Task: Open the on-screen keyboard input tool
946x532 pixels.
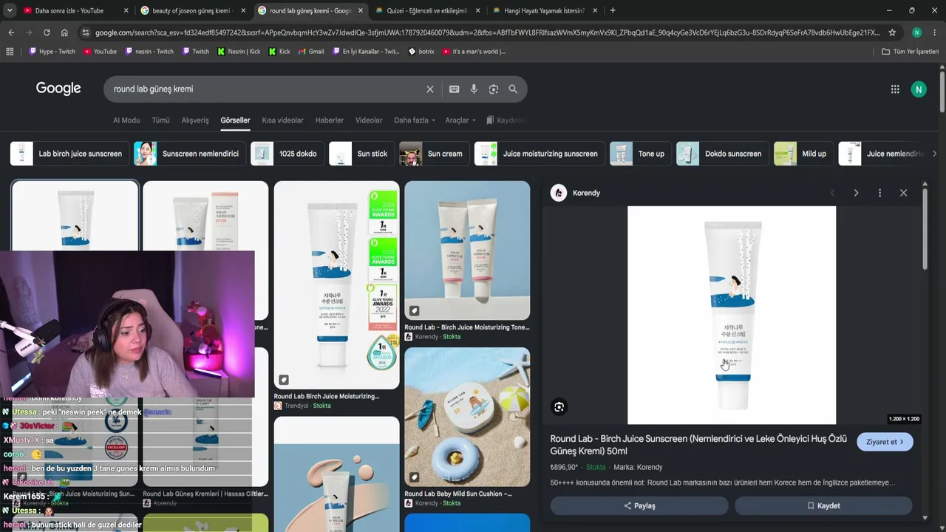Action: click(454, 89)
